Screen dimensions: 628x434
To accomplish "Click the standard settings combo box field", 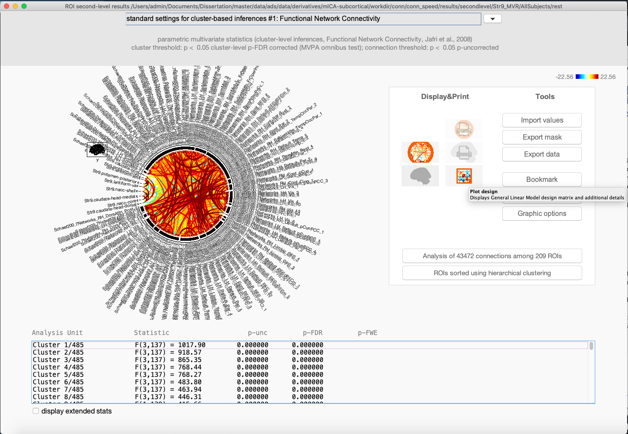I will (303, 19).
